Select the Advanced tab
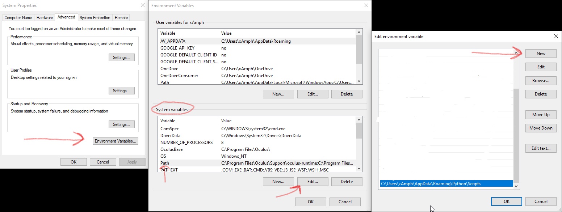The image size is (562, 212). point(66,17)
